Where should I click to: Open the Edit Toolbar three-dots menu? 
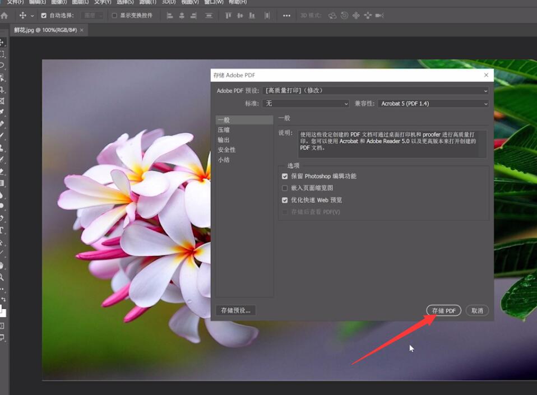(2, 289)
